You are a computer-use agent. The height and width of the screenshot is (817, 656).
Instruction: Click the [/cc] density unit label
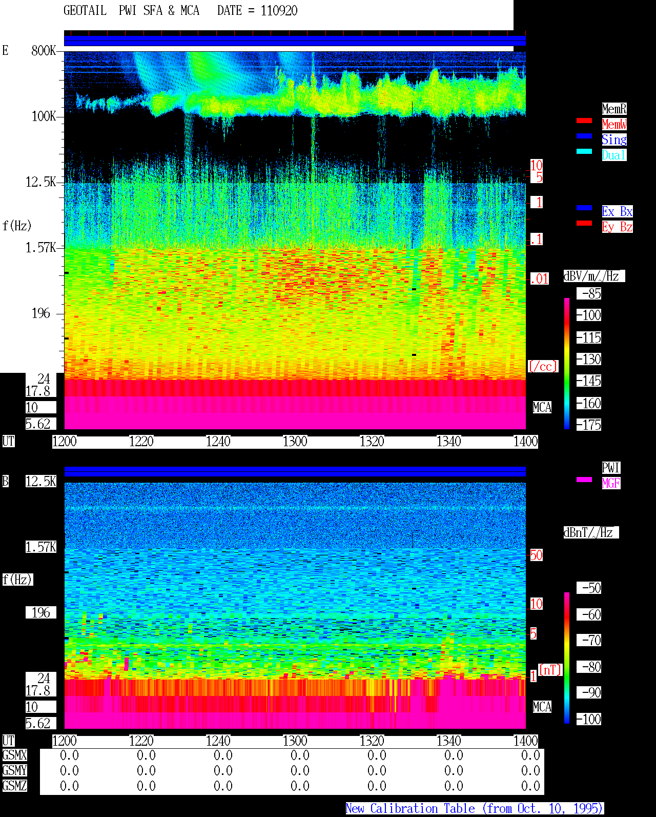(x=543, y=367)
